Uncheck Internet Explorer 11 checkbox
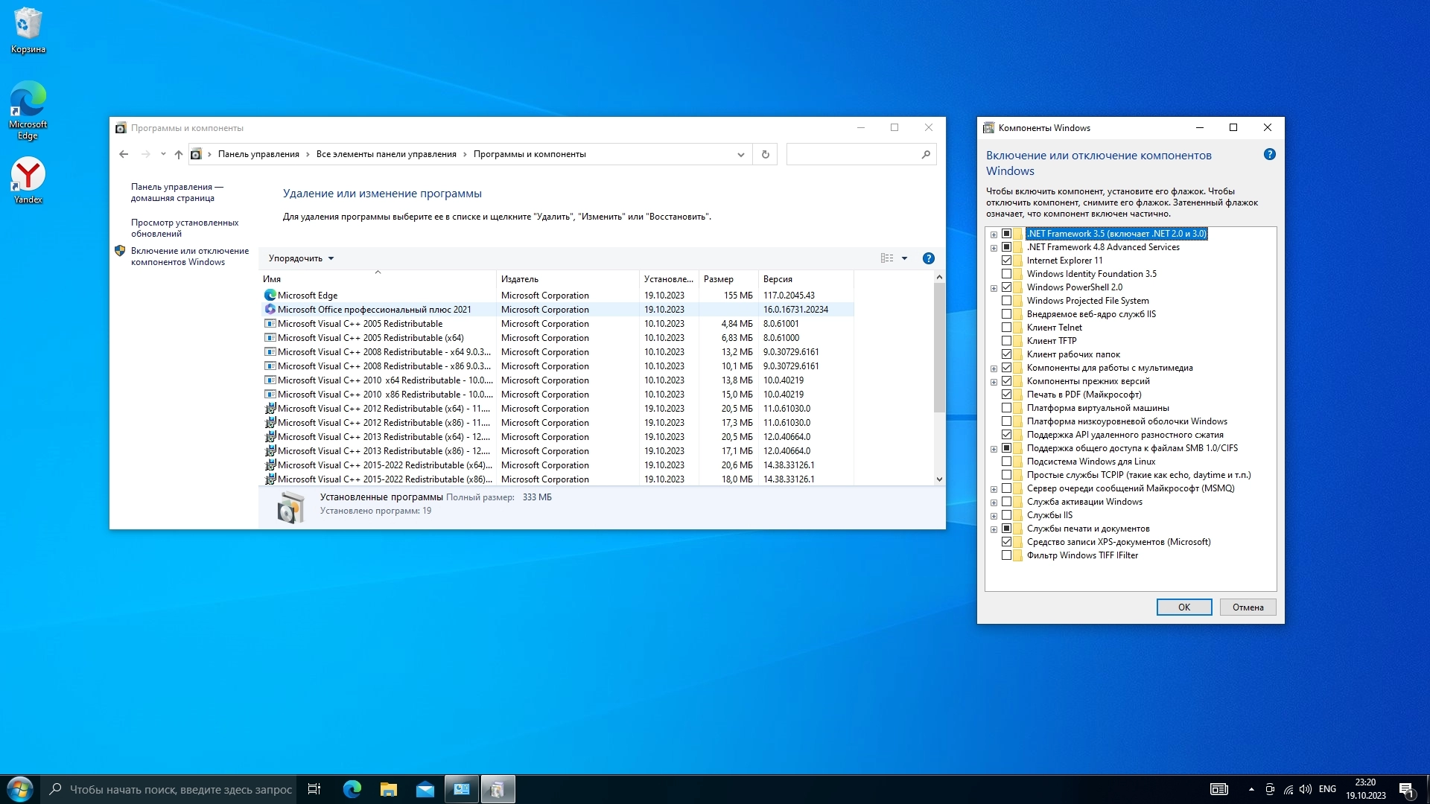The image size is (1430, 804). click(1006, 261)
